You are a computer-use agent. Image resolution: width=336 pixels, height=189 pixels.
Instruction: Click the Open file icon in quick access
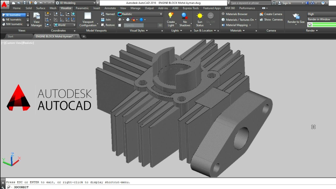coord(19,3)
